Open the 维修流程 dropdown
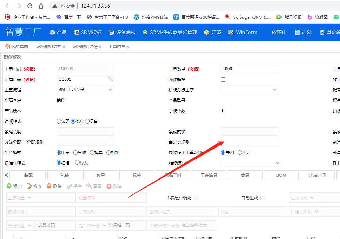The height and width of the screenshot is (239, 340). (277, 163)
